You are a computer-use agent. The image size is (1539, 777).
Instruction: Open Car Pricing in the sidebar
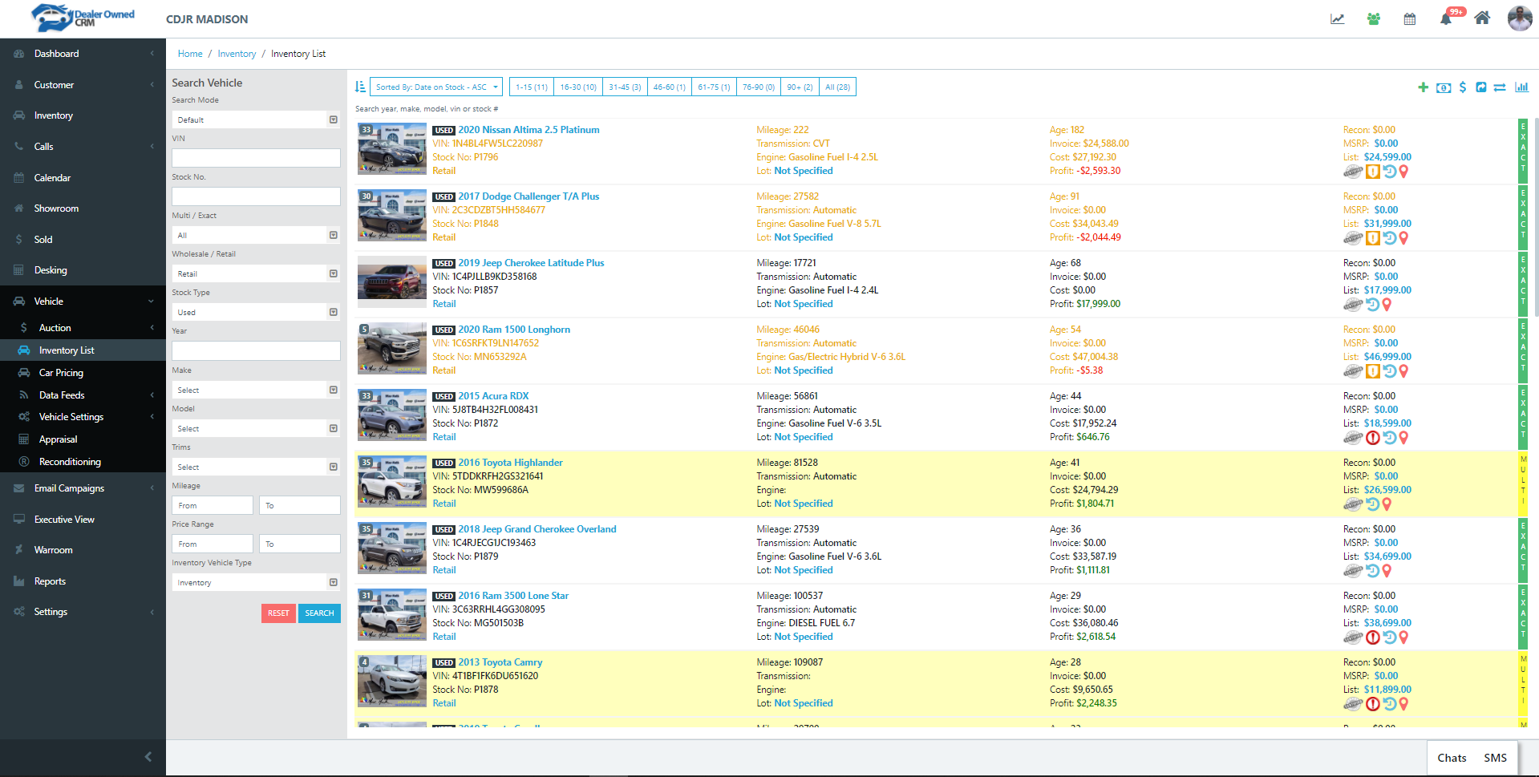(61, 373)
